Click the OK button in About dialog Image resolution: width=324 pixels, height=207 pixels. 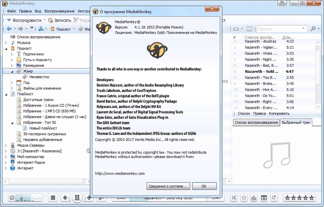coord(204,186)
